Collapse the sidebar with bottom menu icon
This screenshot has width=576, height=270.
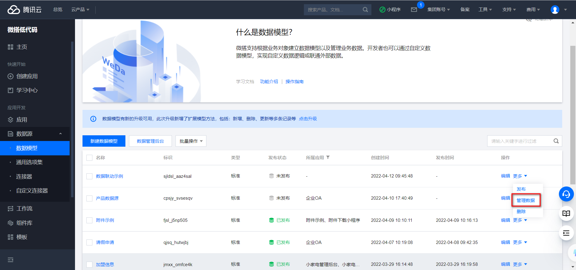(x=10, y=260)
